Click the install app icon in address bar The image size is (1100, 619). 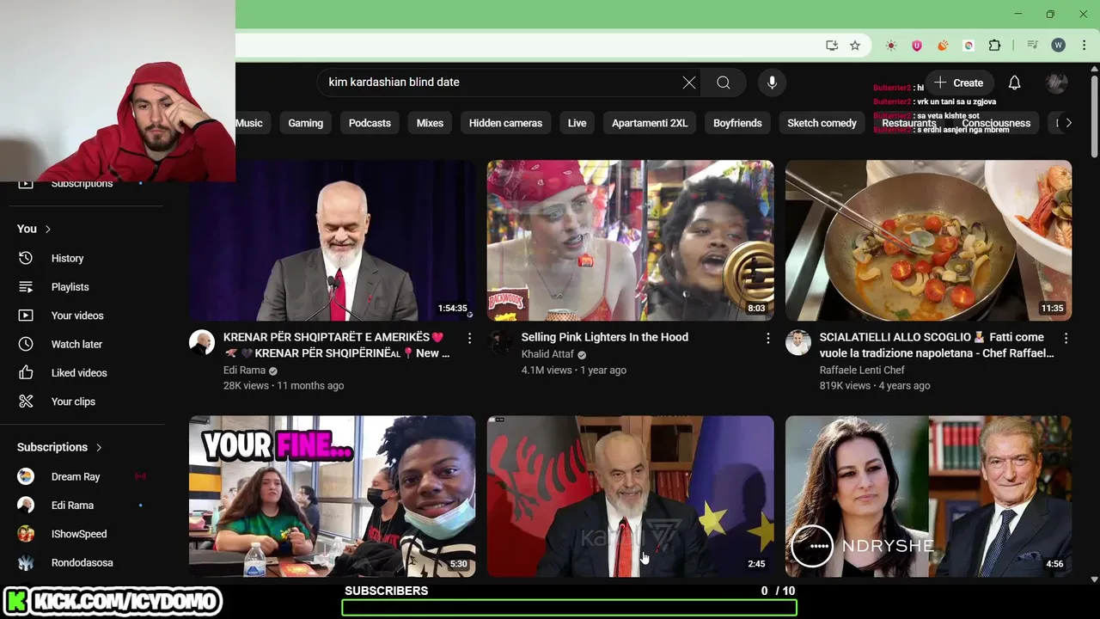point(832,46)
